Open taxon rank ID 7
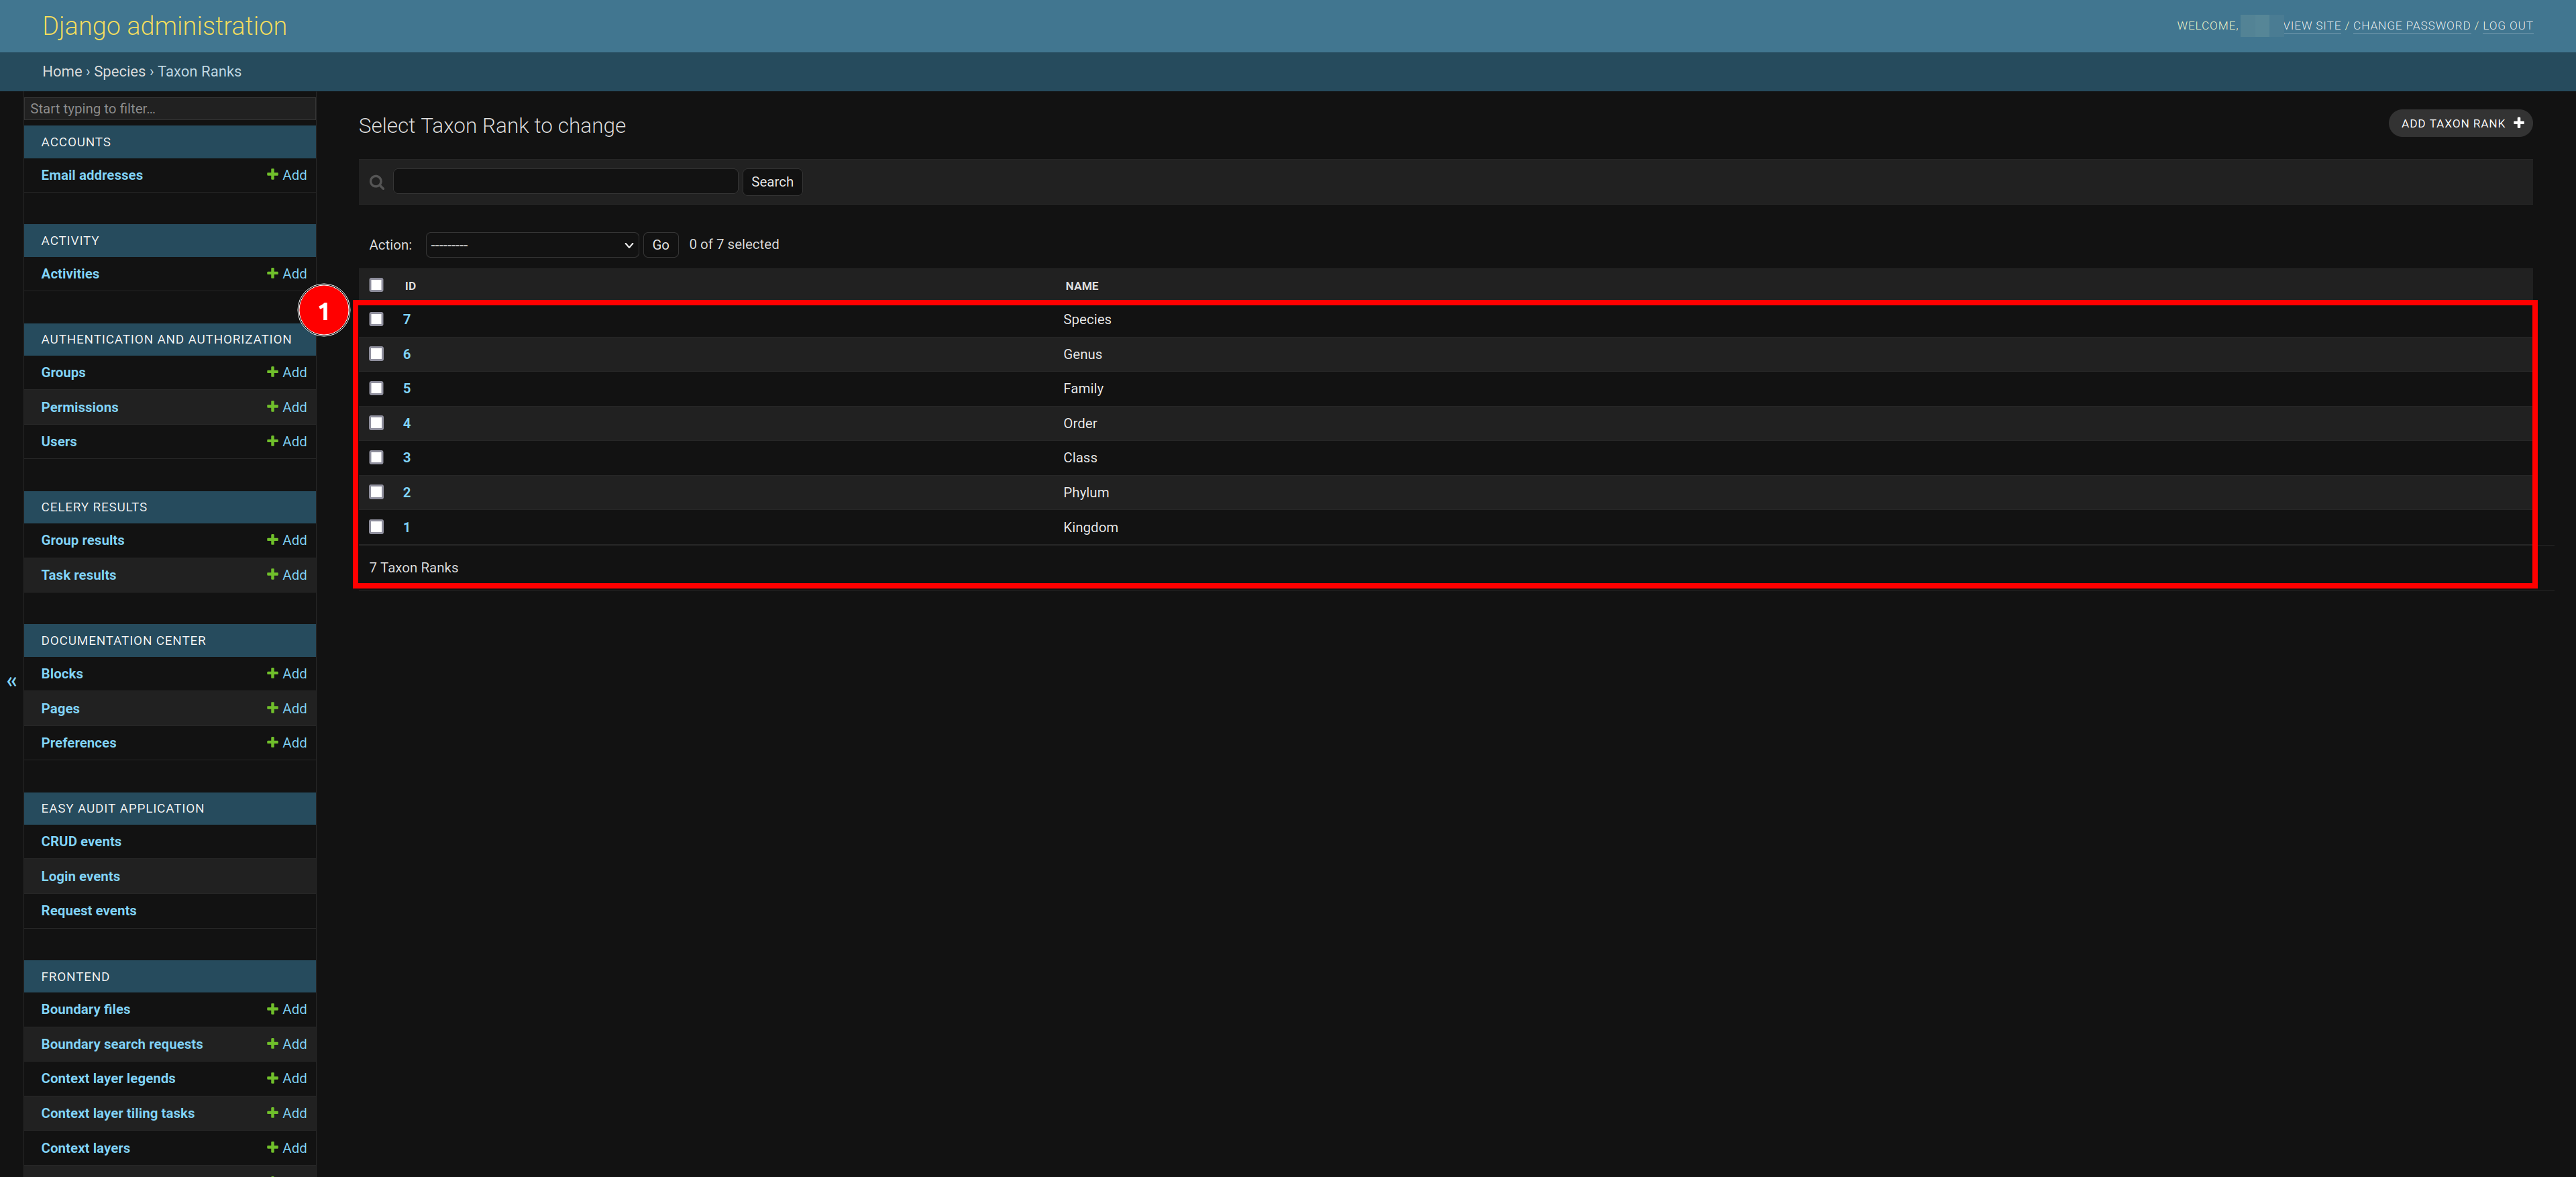 tap(407, 320)
